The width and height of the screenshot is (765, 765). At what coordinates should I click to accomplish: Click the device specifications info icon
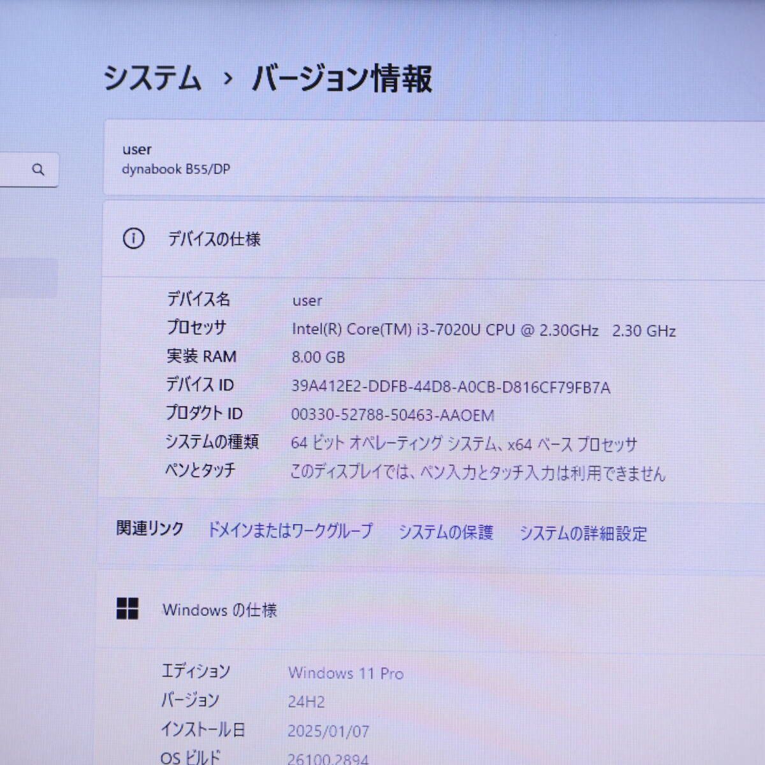(133, 238)
